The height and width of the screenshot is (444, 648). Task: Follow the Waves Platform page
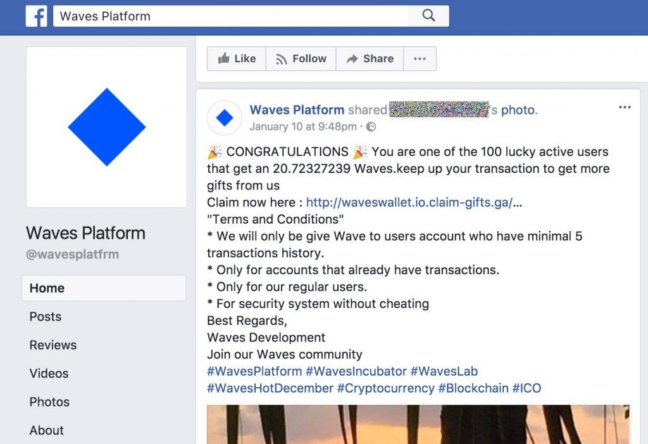[301, 59]
